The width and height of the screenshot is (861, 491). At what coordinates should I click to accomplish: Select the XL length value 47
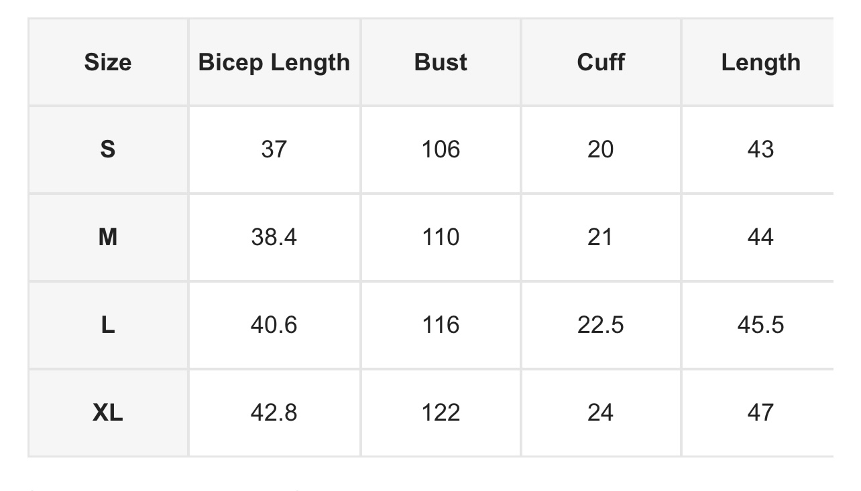761,413
